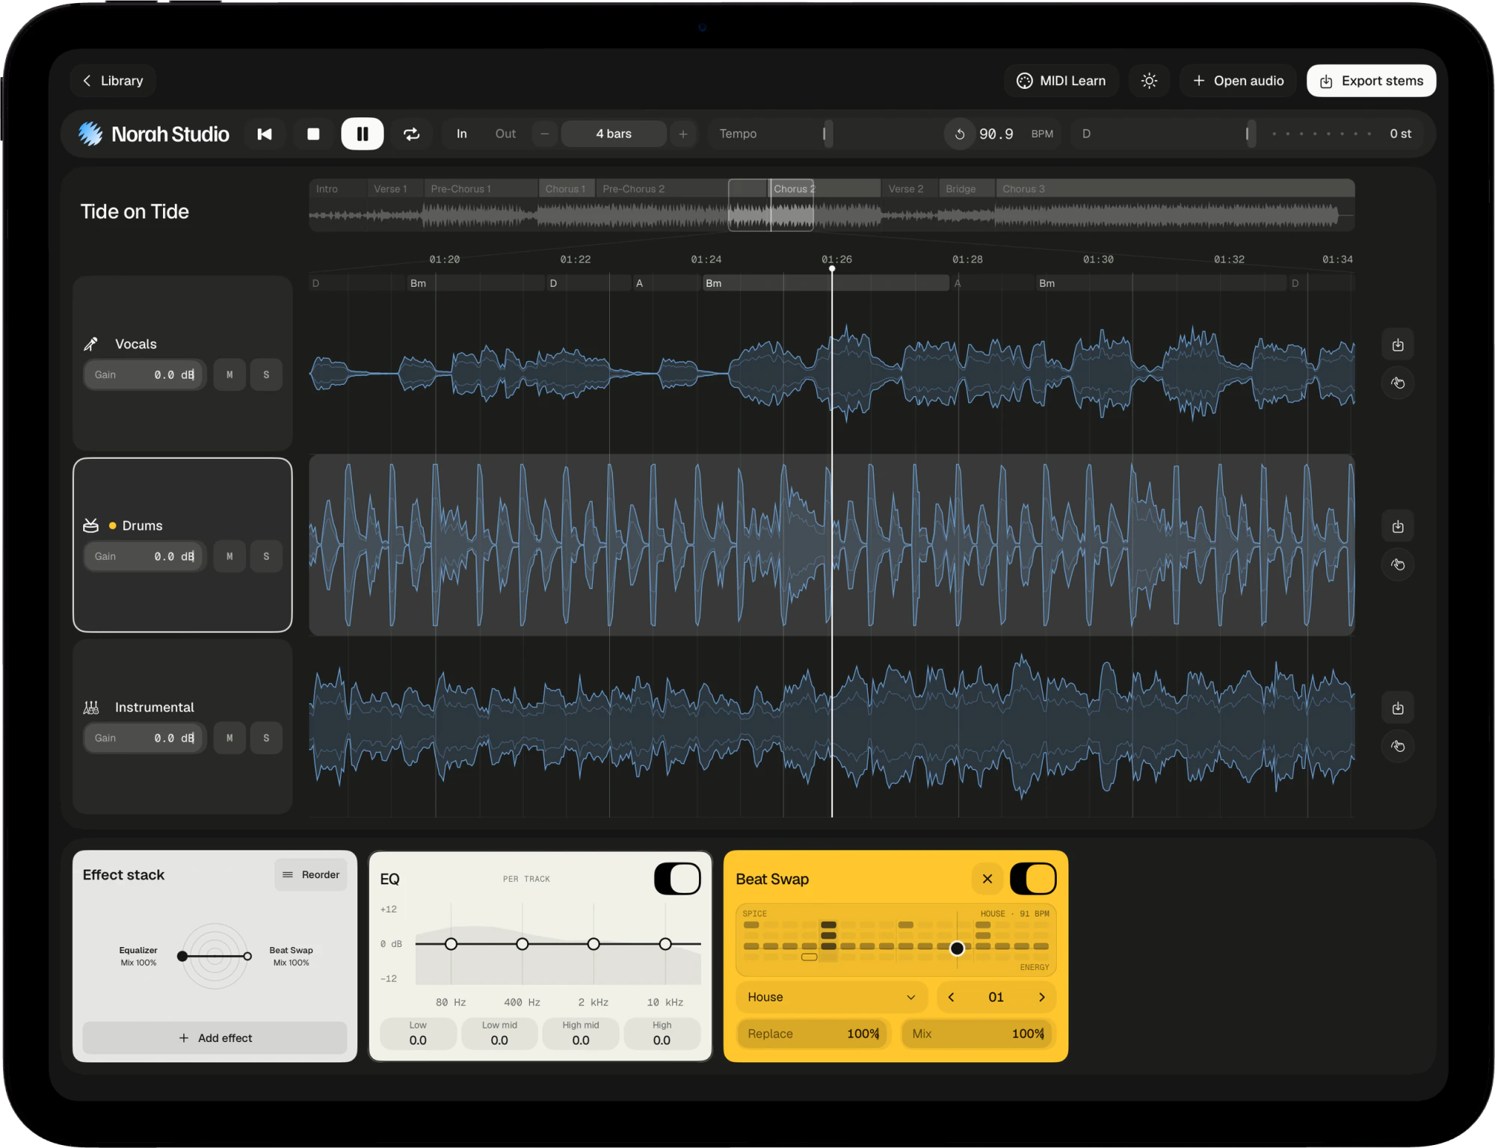Solo the Vocals track
The height and width of the screenshot is (1148, 1495).
tap(266, 375)
